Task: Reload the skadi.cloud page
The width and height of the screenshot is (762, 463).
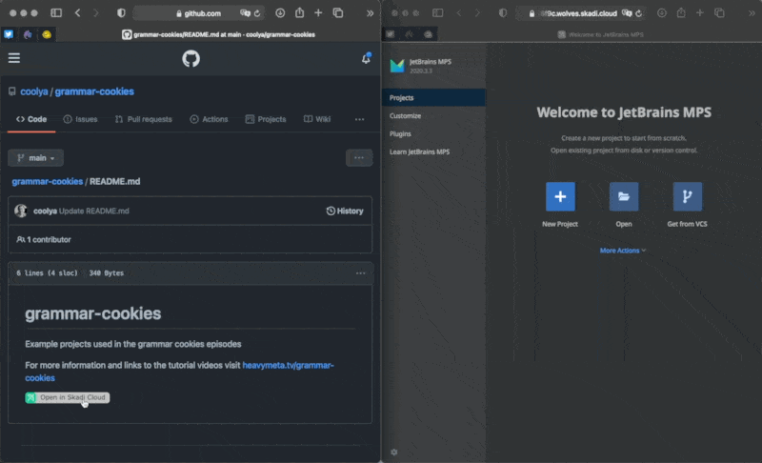Action: pos(638,13)
